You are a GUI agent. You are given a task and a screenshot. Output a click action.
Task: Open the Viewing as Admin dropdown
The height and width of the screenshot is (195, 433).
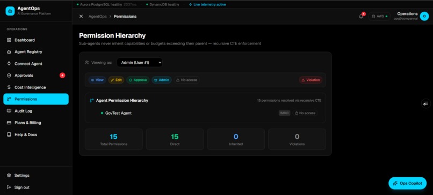[x=140, y=63]
